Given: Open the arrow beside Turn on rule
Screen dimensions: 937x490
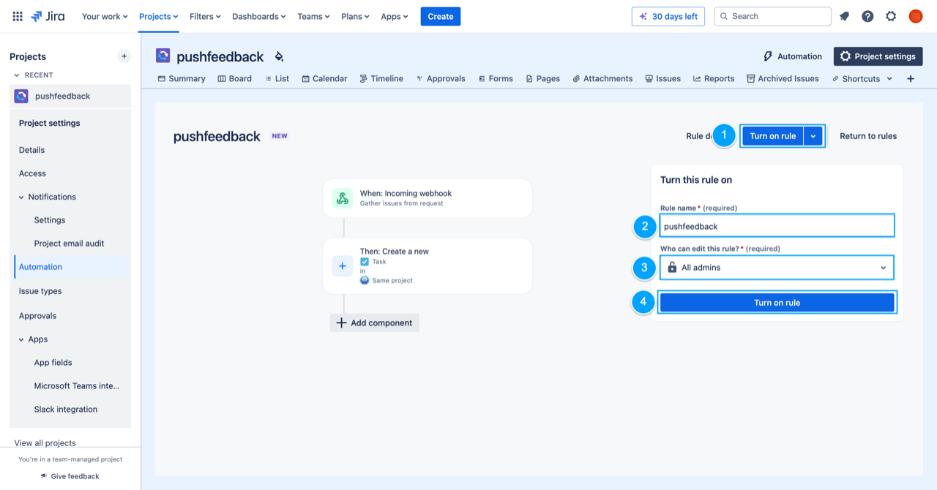Looking at the screenshot, I should click(813, 136).
